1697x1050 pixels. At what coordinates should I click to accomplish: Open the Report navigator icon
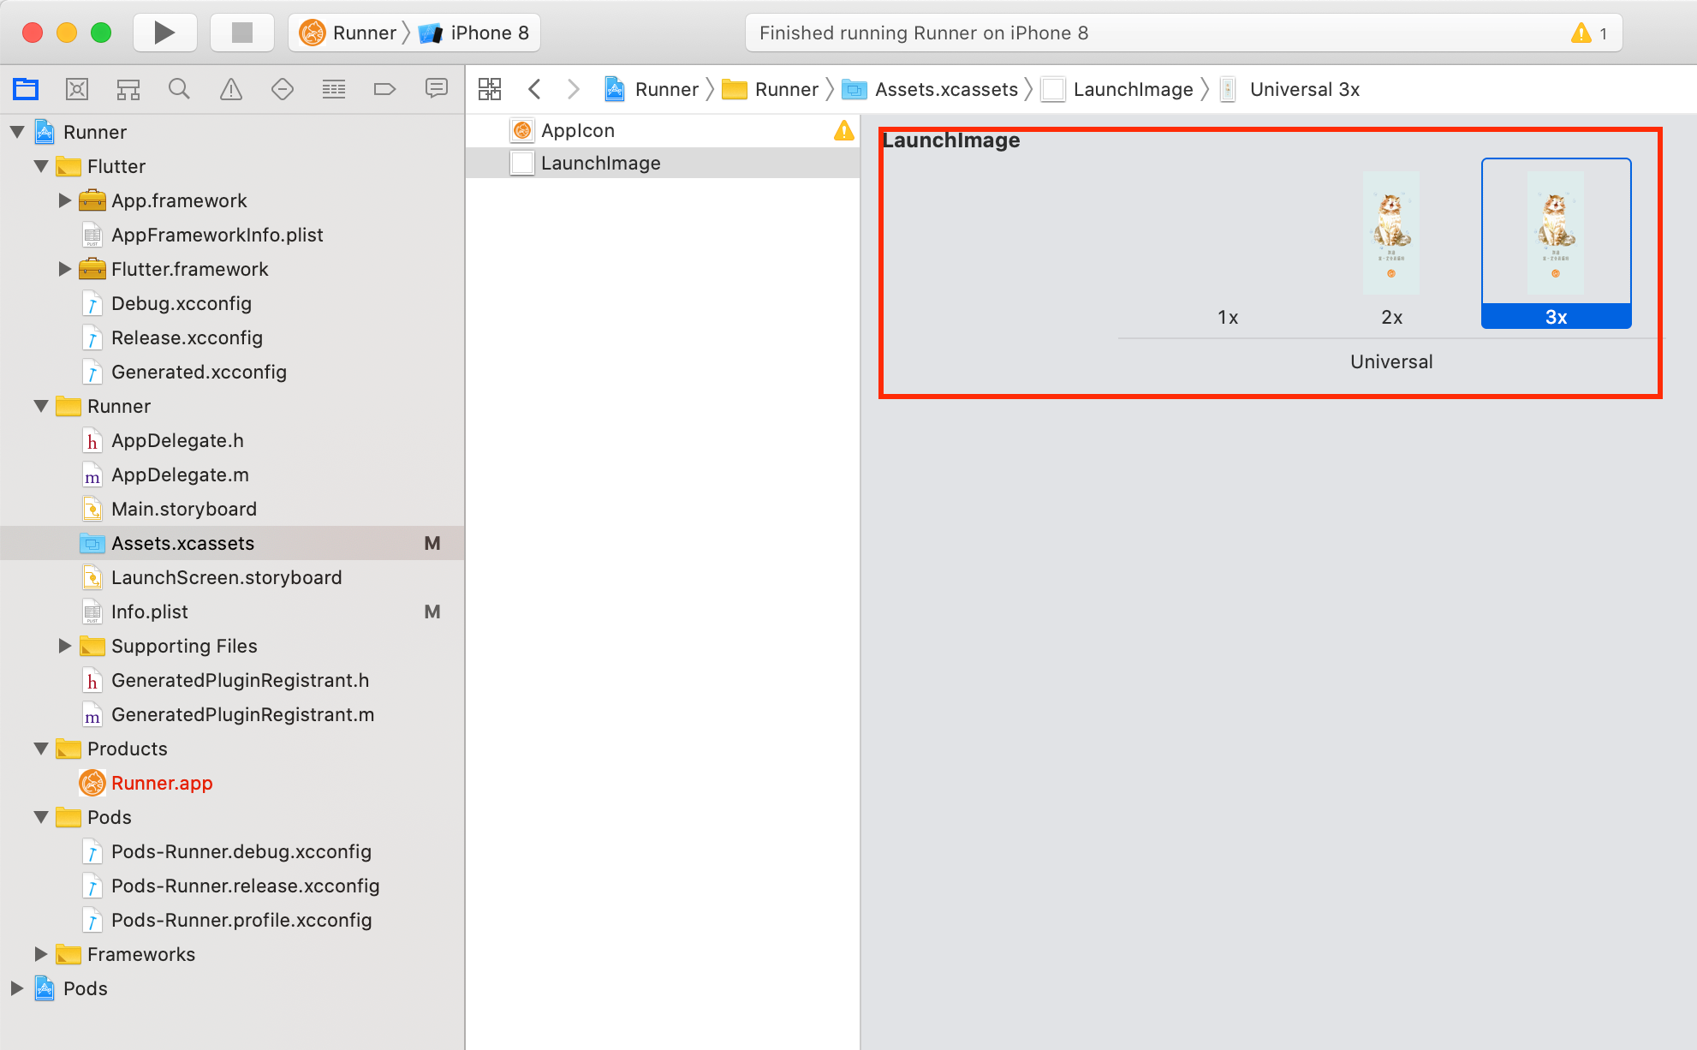click(x=437, y=89)
